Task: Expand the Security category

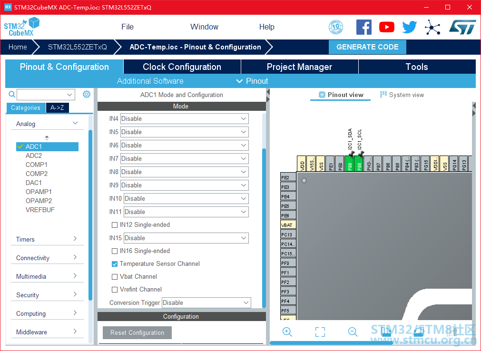Action: click(x=47, y=295)
